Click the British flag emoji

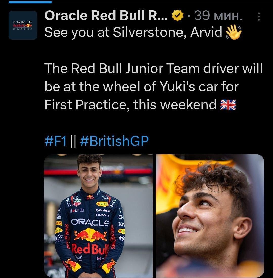click(x=228, y=105)
